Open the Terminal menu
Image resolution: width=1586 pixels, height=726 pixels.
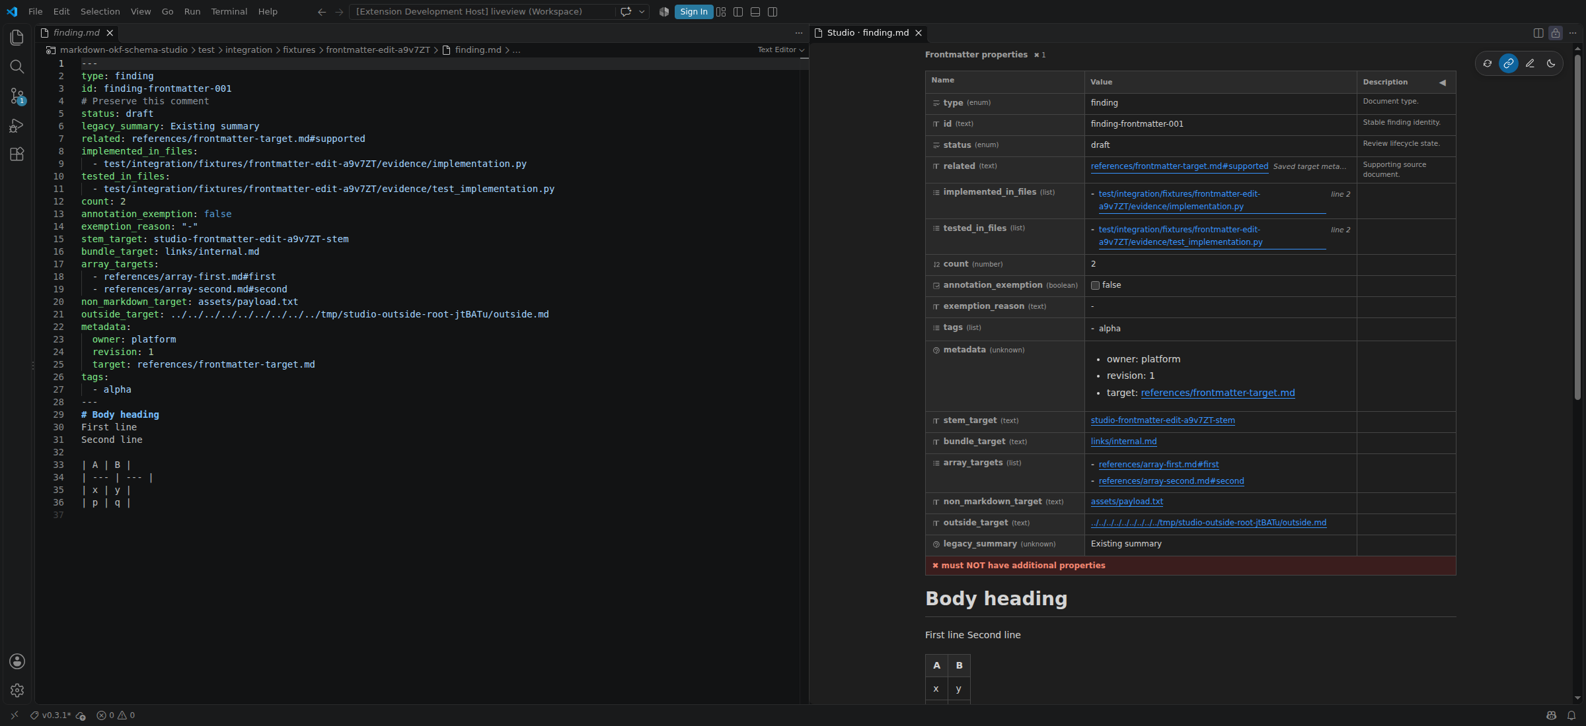(229, 12)
